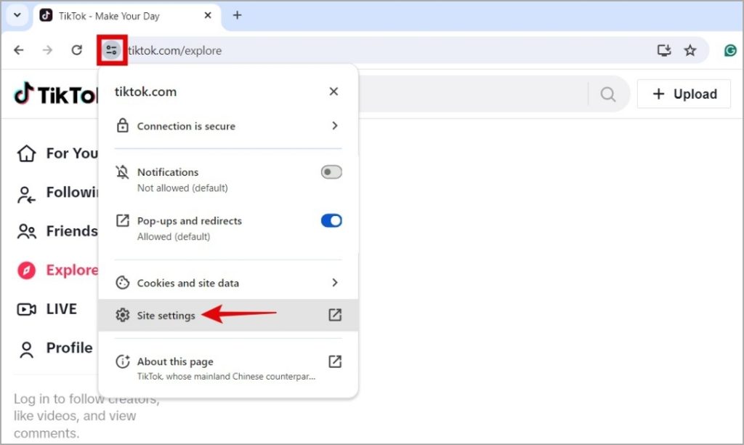
Task: Click 'TikTok, whose mainland Chinese counterpar...' description
Action: point(227,376)
